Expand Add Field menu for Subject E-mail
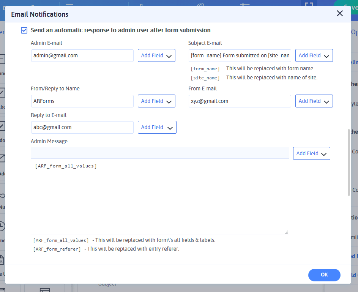 (314, 55)
